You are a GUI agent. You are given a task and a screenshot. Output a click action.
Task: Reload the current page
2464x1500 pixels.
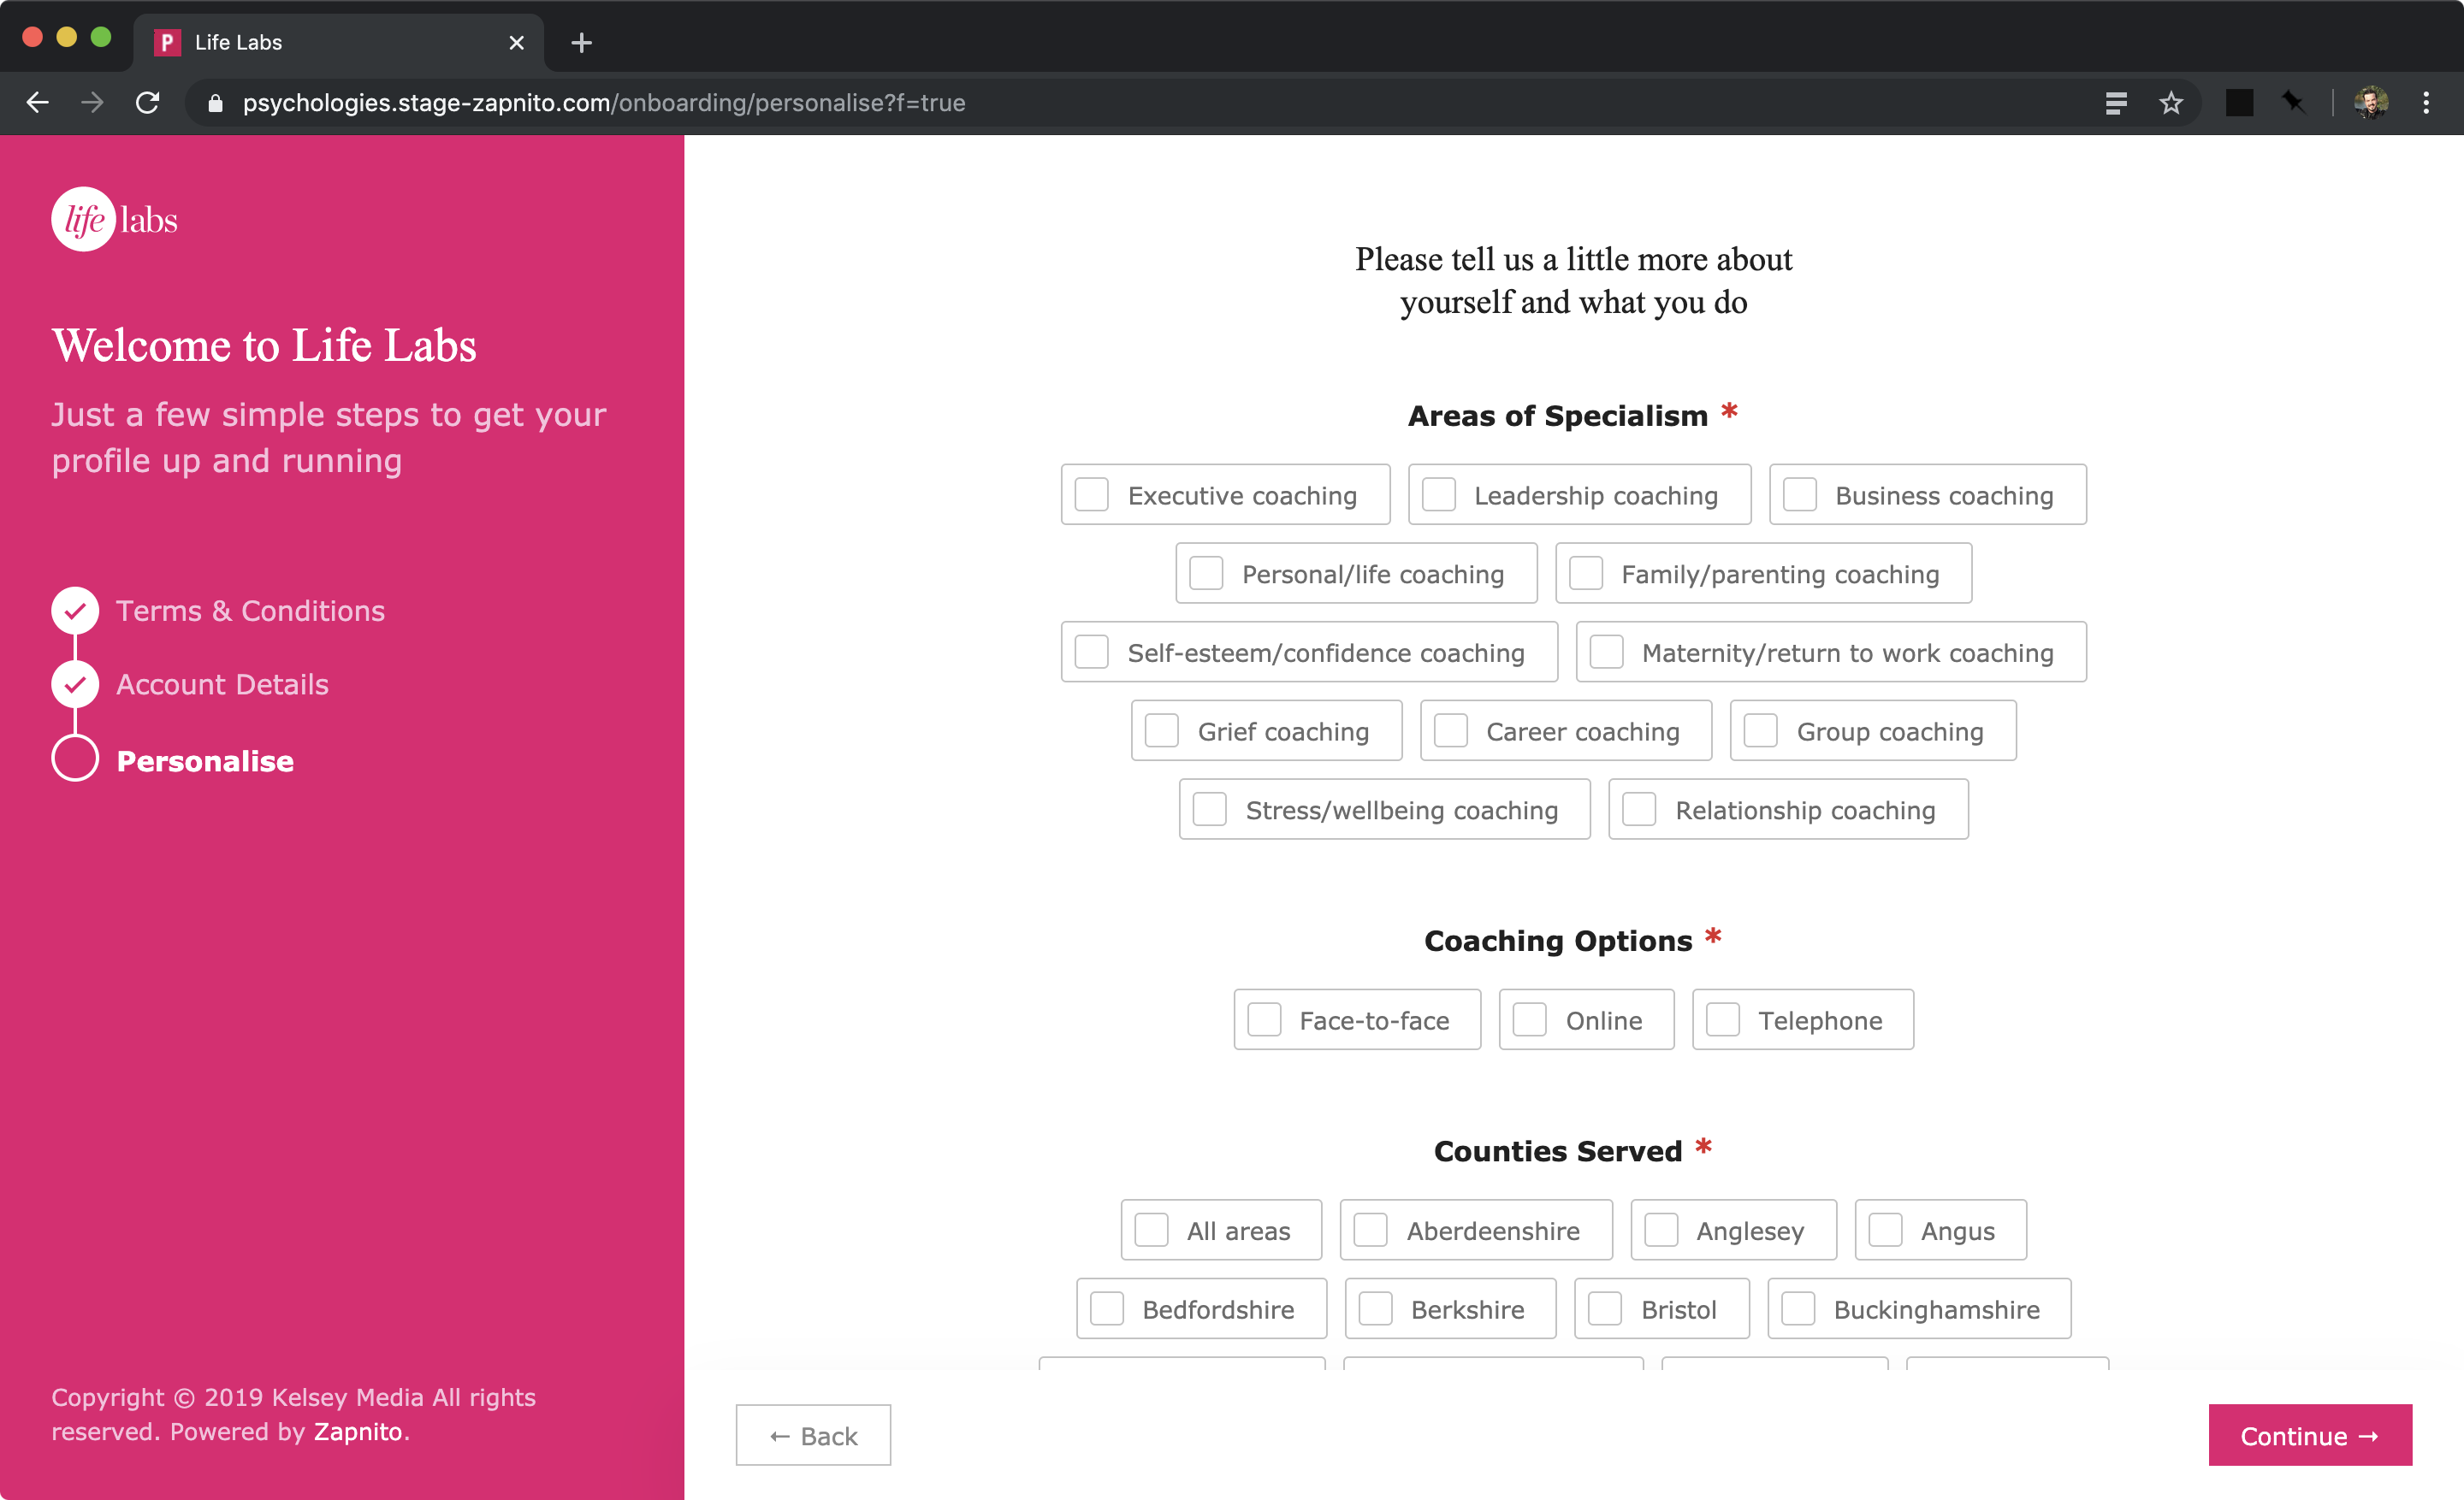pyautogui.click(x=148, y=103)
